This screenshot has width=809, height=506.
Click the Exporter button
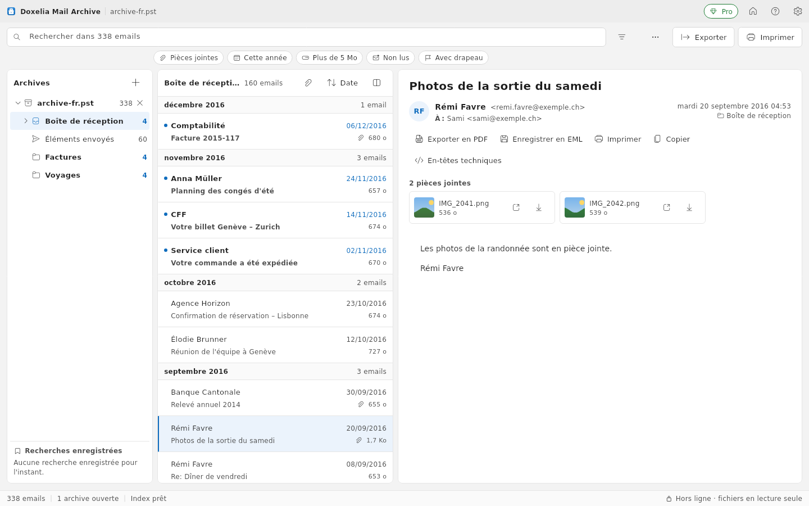tap(703, 37)
